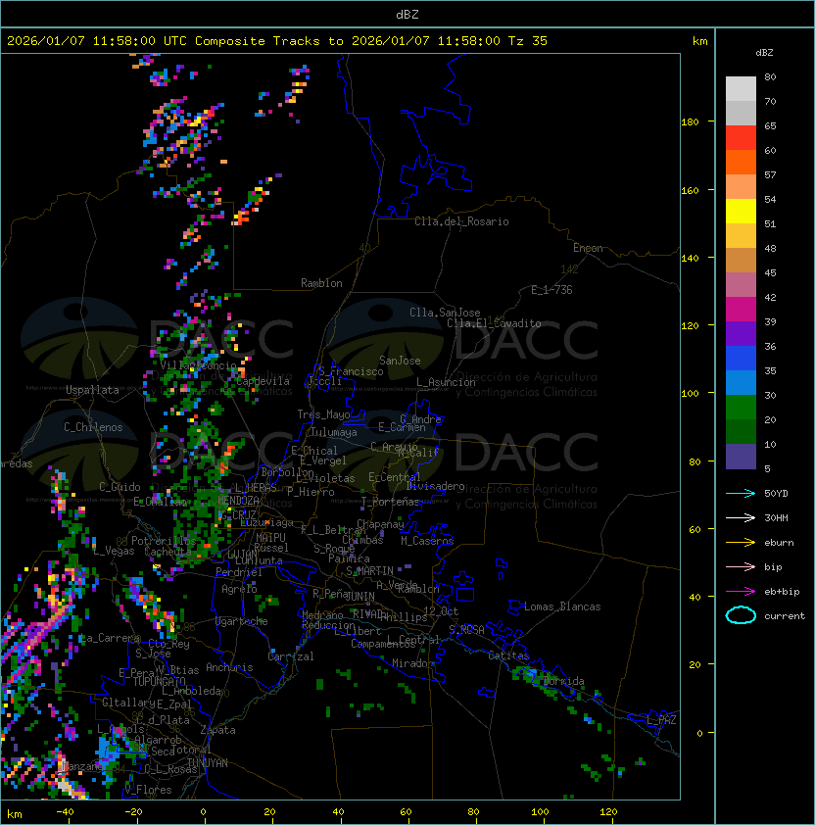
Task: Select the Anchoris place label
Action: coord(229,667)
